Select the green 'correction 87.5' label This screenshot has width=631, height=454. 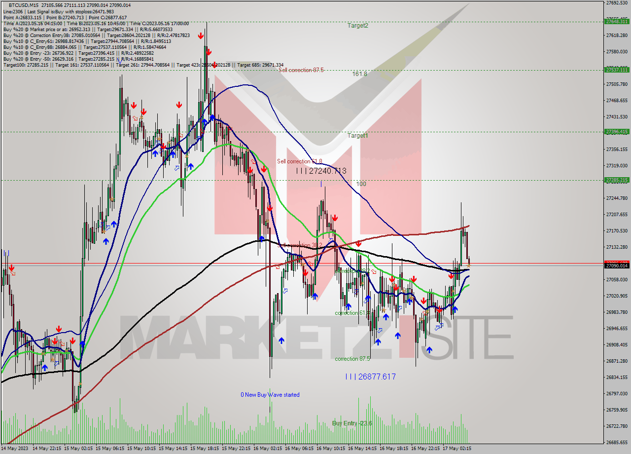352,359
